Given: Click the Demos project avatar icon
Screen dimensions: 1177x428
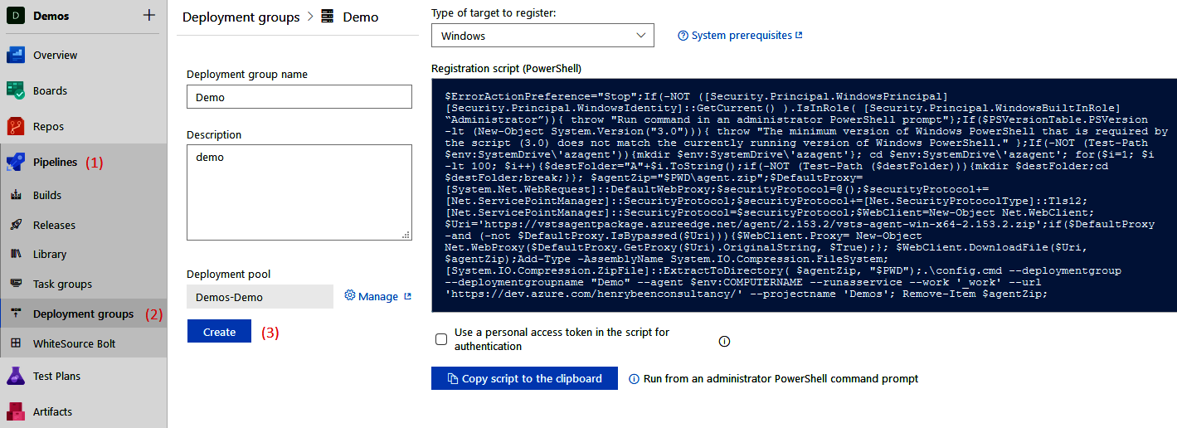Looking at the screenshot, I should [17, 16].
